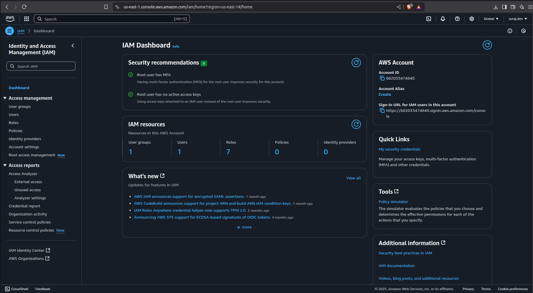The width and height of the screenshot is (533, 293).
Task: Open the Roles count 7 link
Action: tap(228, 152)
